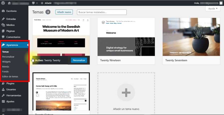224x115 pixels.
Task: Click the Twenty Nineteen theme name
Action: point(110,60)
